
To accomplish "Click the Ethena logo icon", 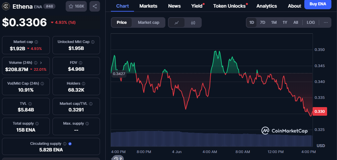I will tap(7, 6).
